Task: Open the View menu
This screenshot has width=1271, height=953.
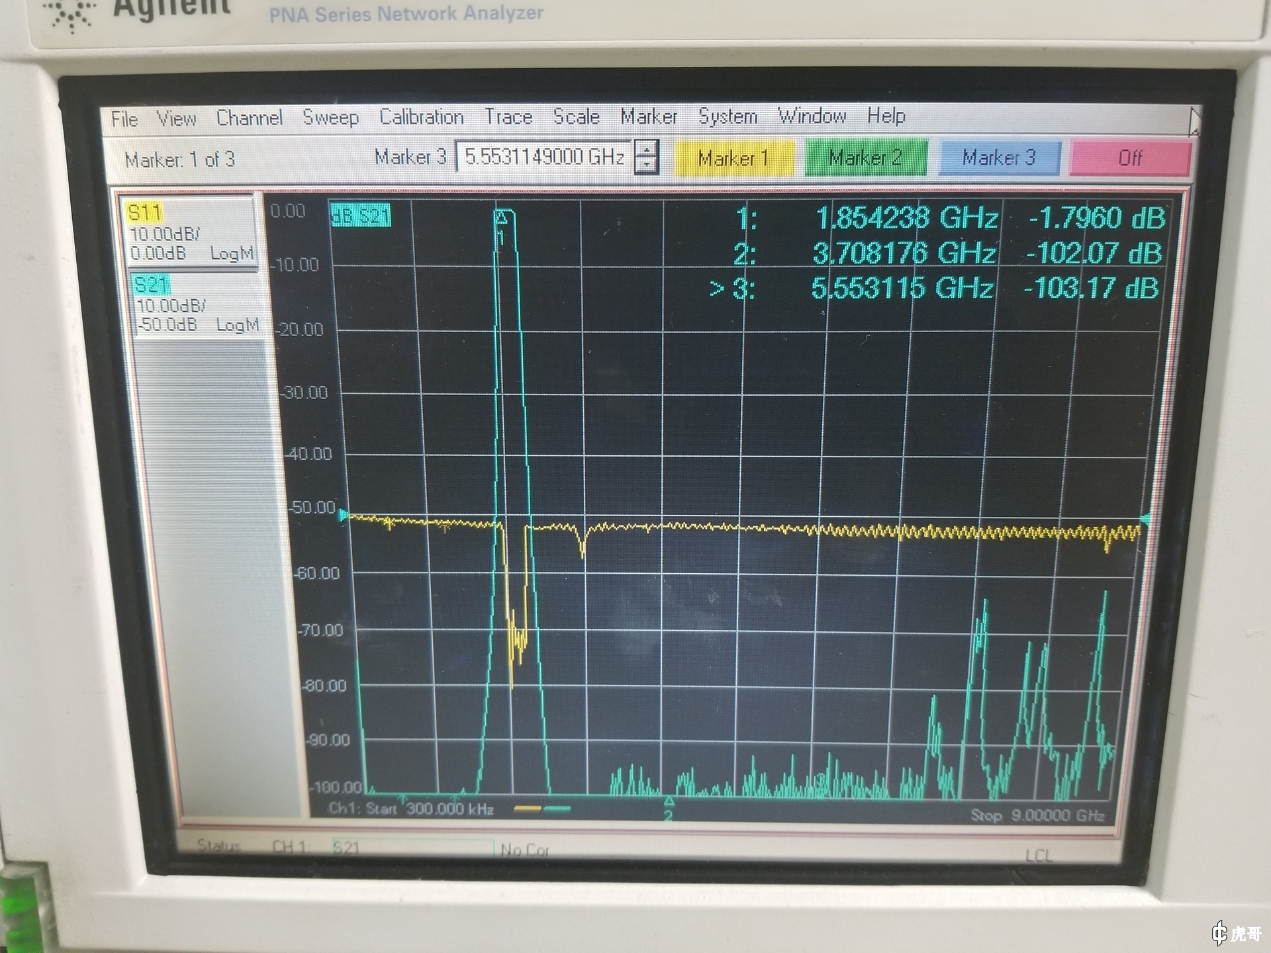Action: (x=176, y=118)
